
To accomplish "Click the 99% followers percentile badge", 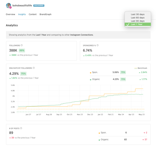I will (22, 50).
